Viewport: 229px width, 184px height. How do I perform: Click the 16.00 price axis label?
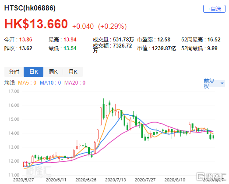tap(14, 106)
